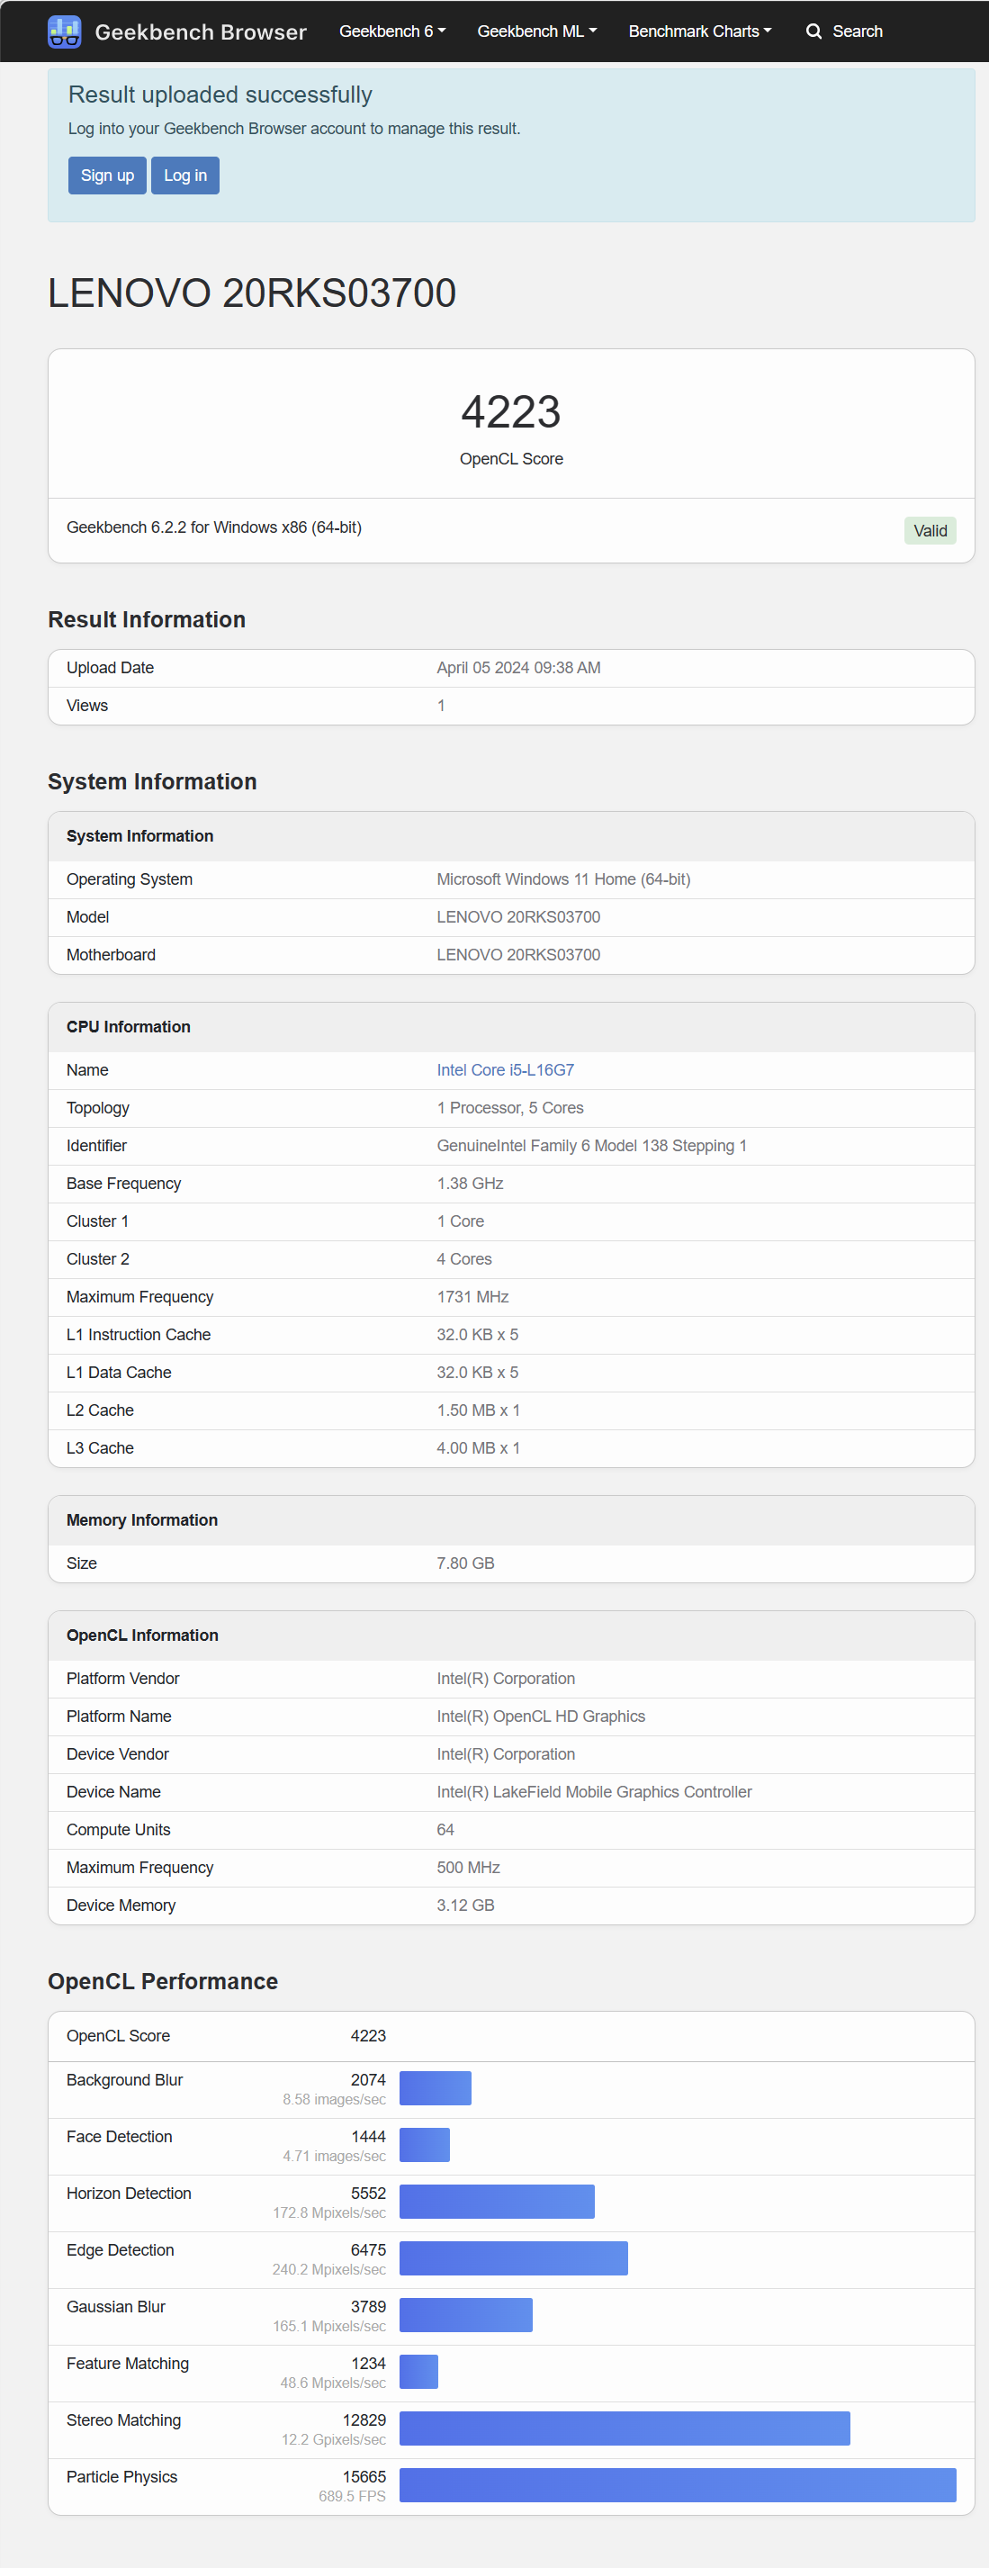Click the Compute Units value "64"
Image resolution: width=989 pixels, height=2568 pixels.
point(445,1830)
